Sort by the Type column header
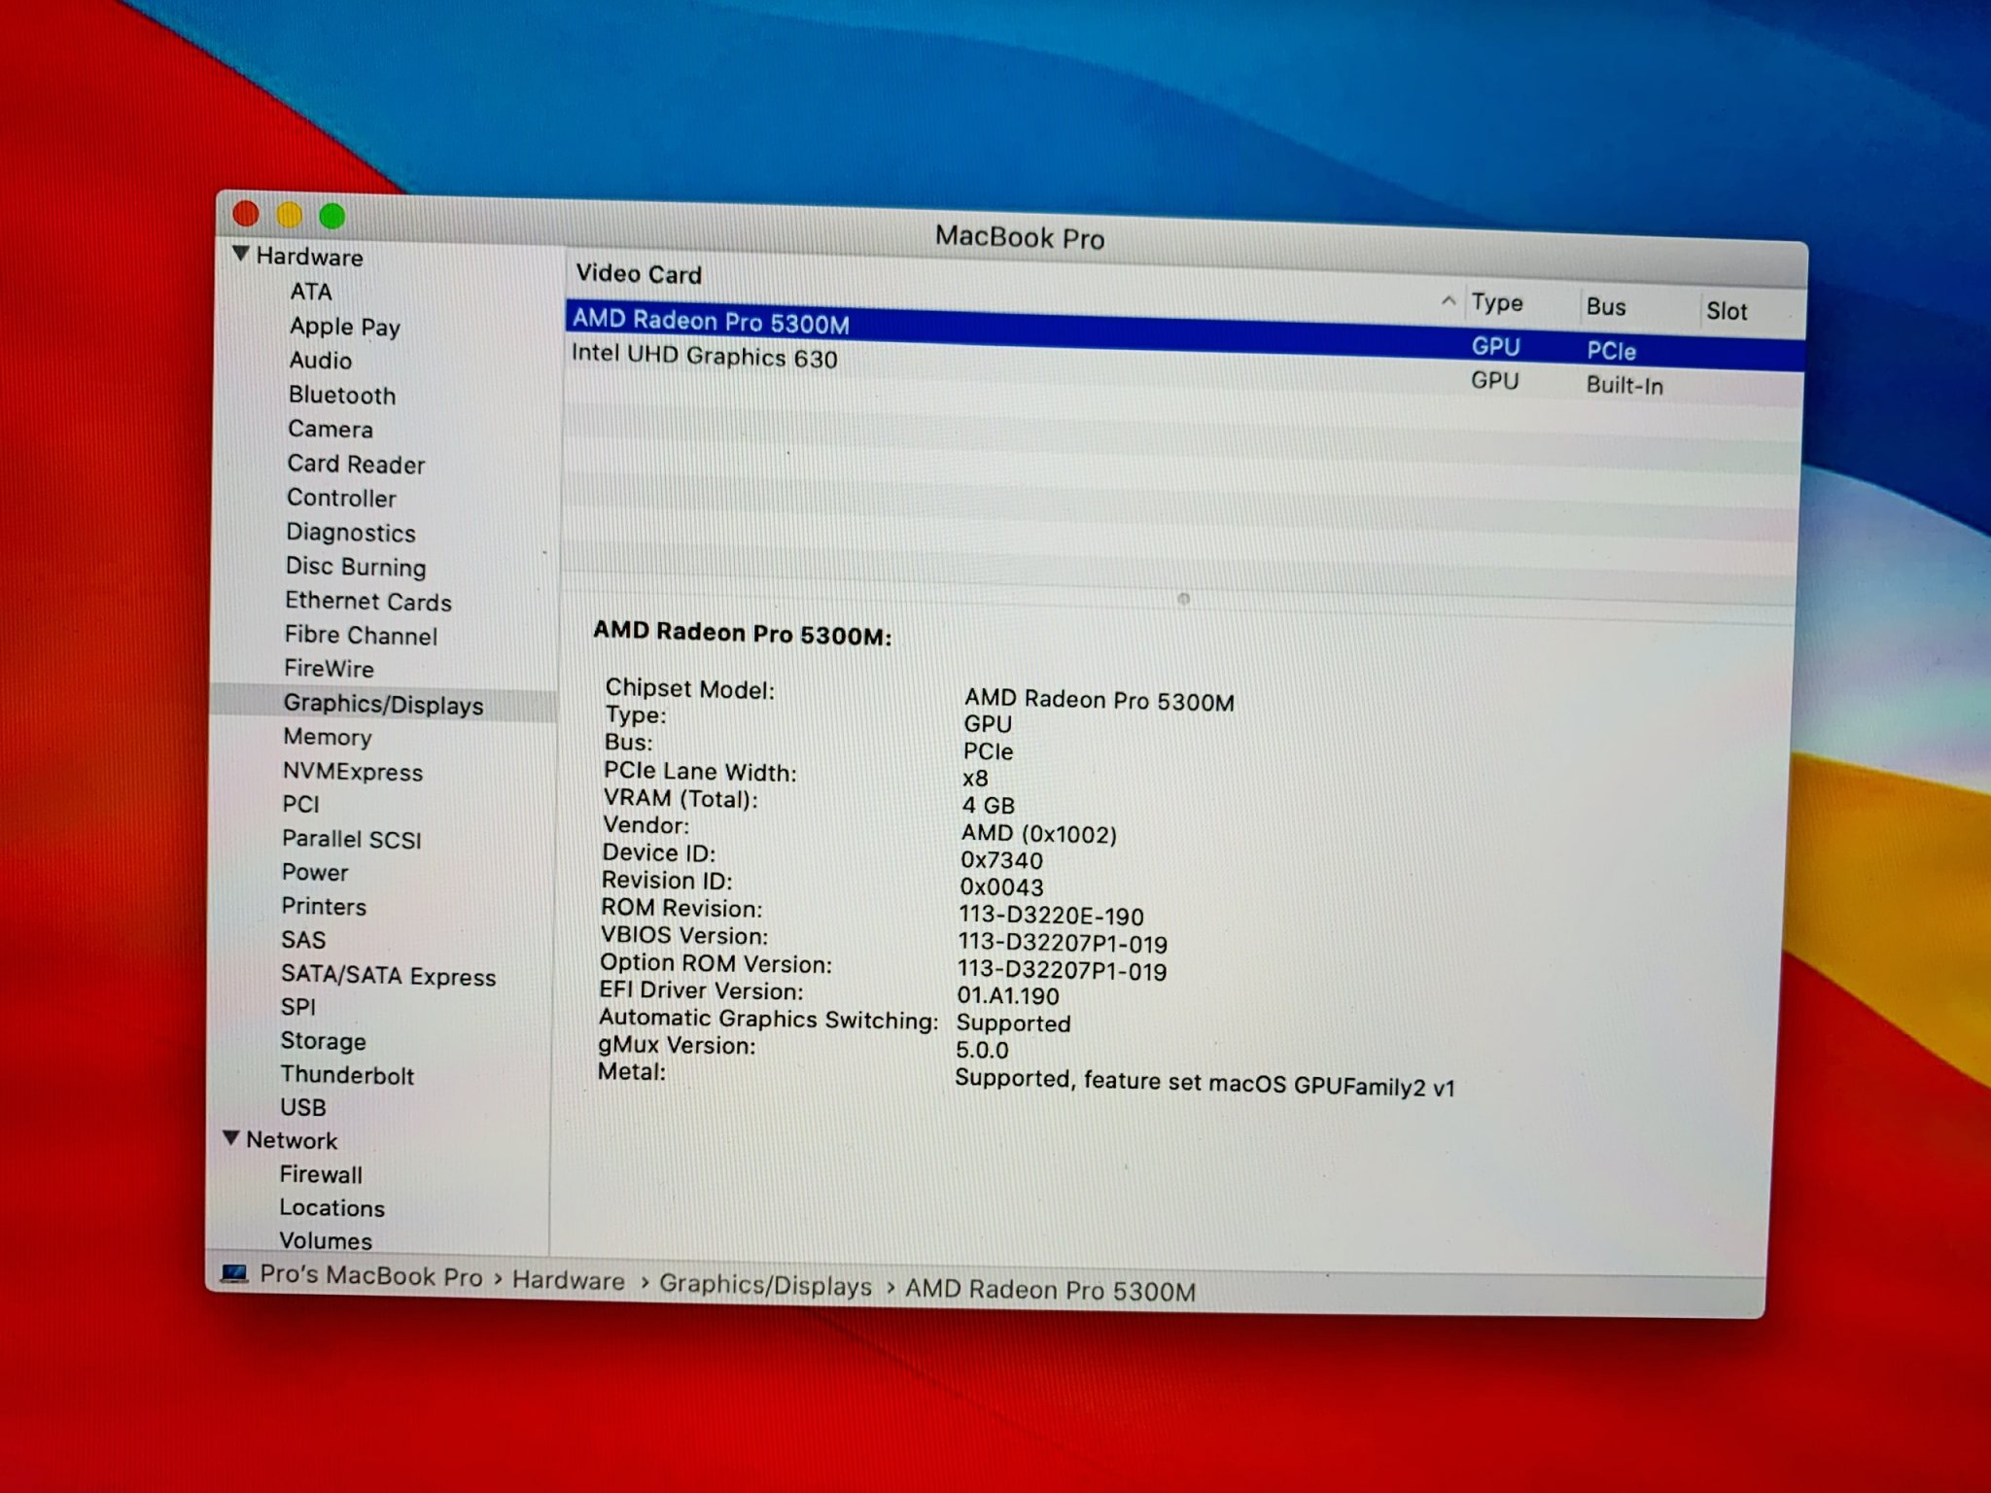Image resolution: width=1991 pixels, height=1493 pixels. [x=1496, y=303]
